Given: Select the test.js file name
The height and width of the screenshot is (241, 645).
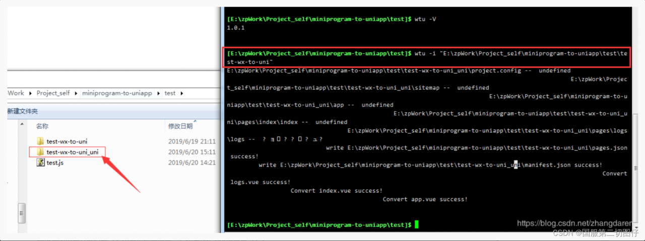Looking at the screenshot, I should coord(55,163).
